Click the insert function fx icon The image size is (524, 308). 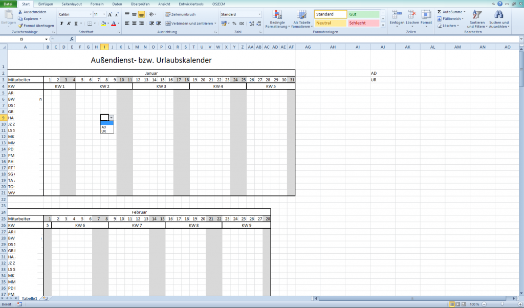72,39
